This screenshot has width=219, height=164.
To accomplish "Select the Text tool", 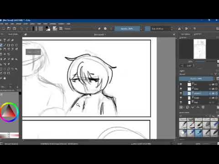I will point(5,40).
